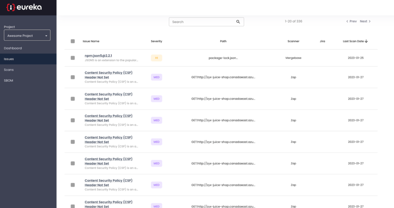This screenshot has height=208, width=394.
Task: Open the npm:json5@2.2.1 issue link
Action: coord(98,56)
